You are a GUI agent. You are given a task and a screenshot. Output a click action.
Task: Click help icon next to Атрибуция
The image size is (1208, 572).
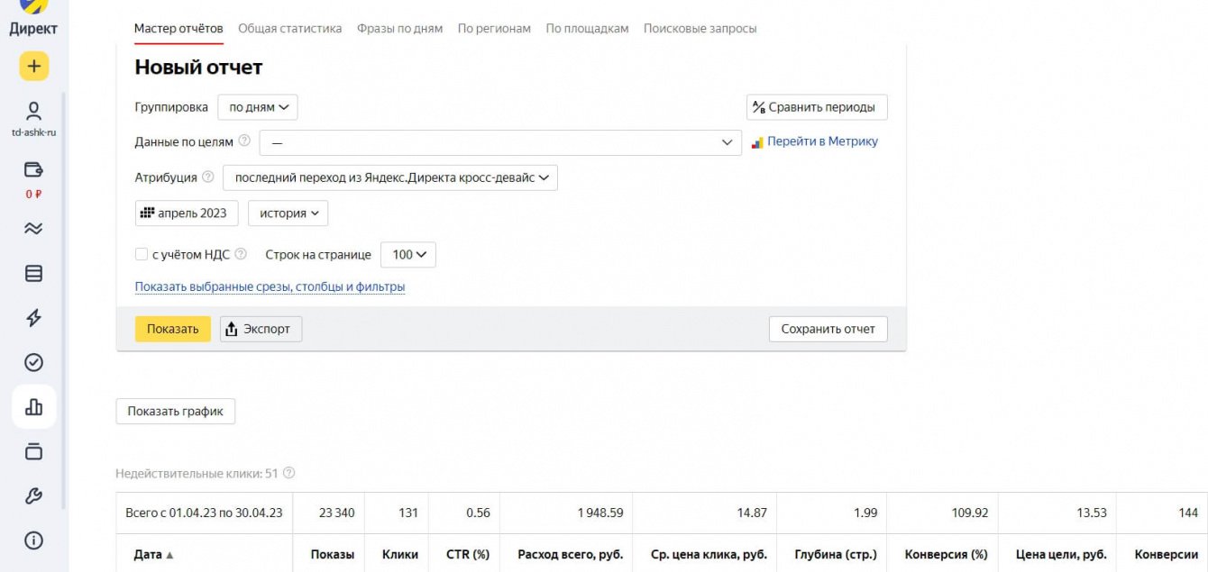[208, 177]
